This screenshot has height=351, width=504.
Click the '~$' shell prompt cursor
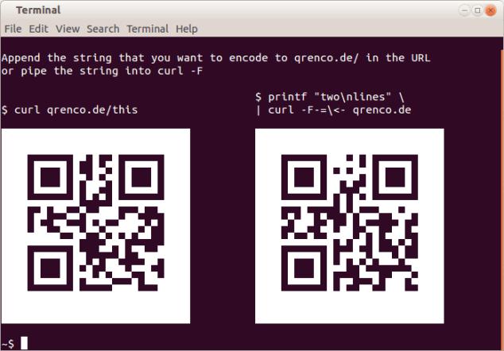coord(24,343)
